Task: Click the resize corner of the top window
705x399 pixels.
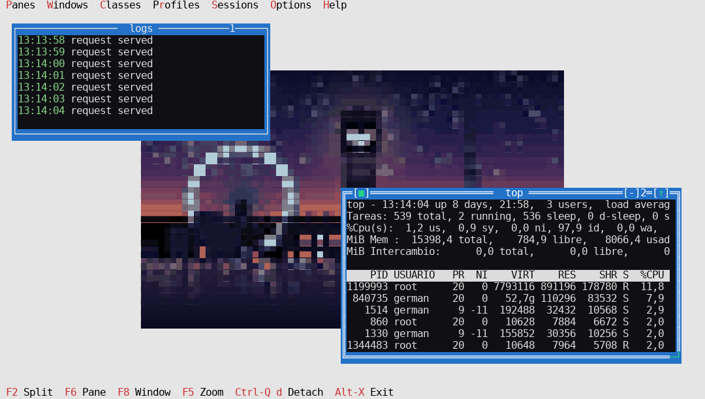Action: (x=675, y=357)
